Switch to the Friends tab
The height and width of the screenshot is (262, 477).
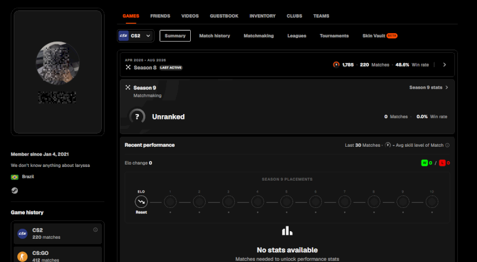[x=160, y=16]
